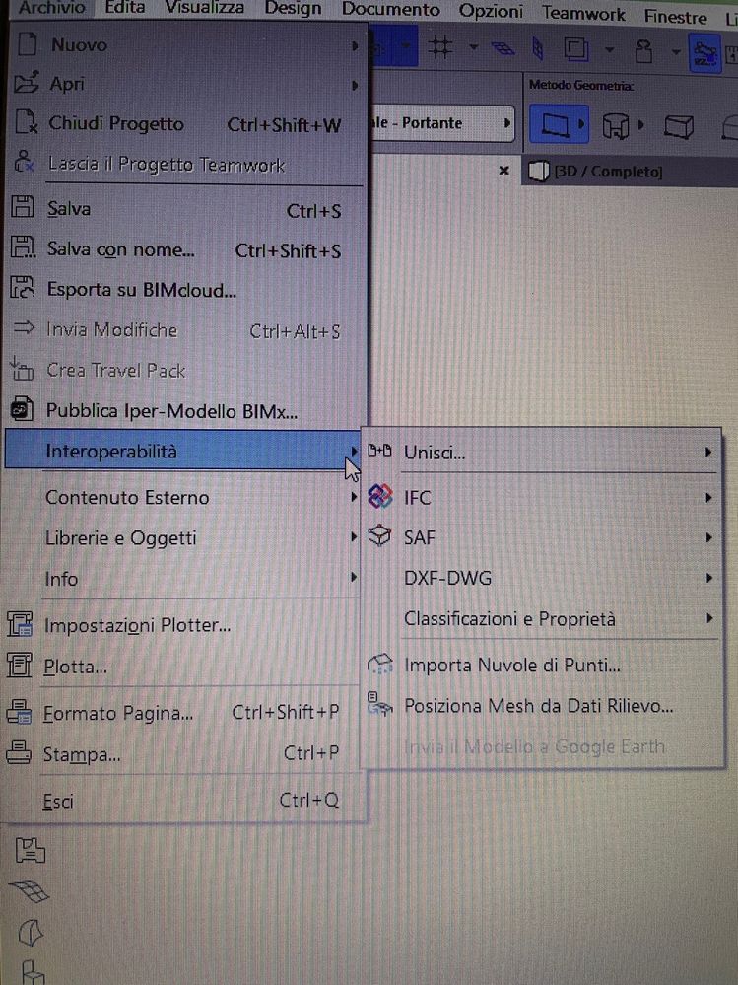This screenshot has width=738, height=985.
Task: Choose Salva con nome...
Action: [x=187, y=250]
